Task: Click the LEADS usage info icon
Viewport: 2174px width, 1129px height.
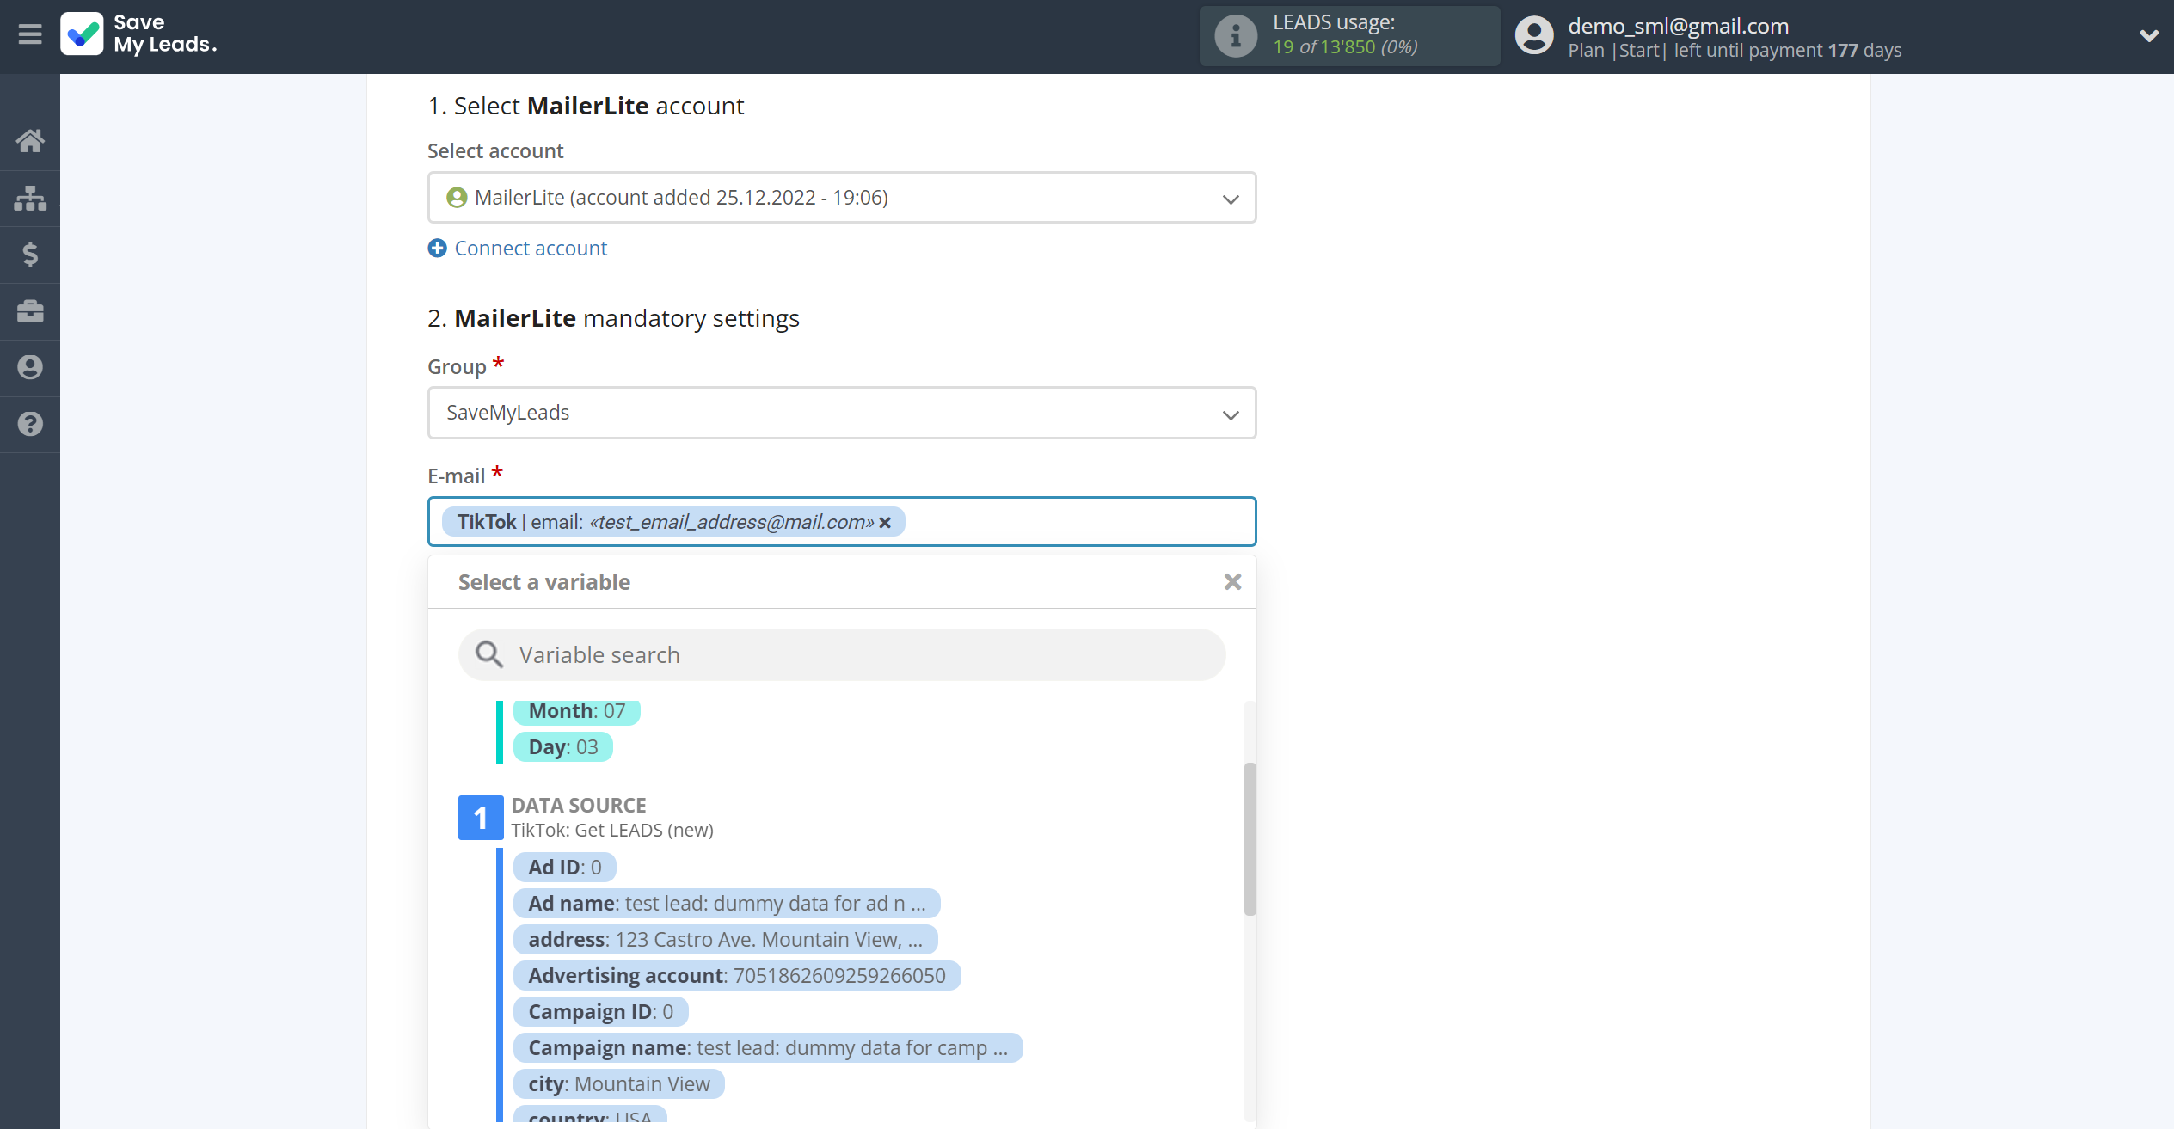Action: [1235, 36]
